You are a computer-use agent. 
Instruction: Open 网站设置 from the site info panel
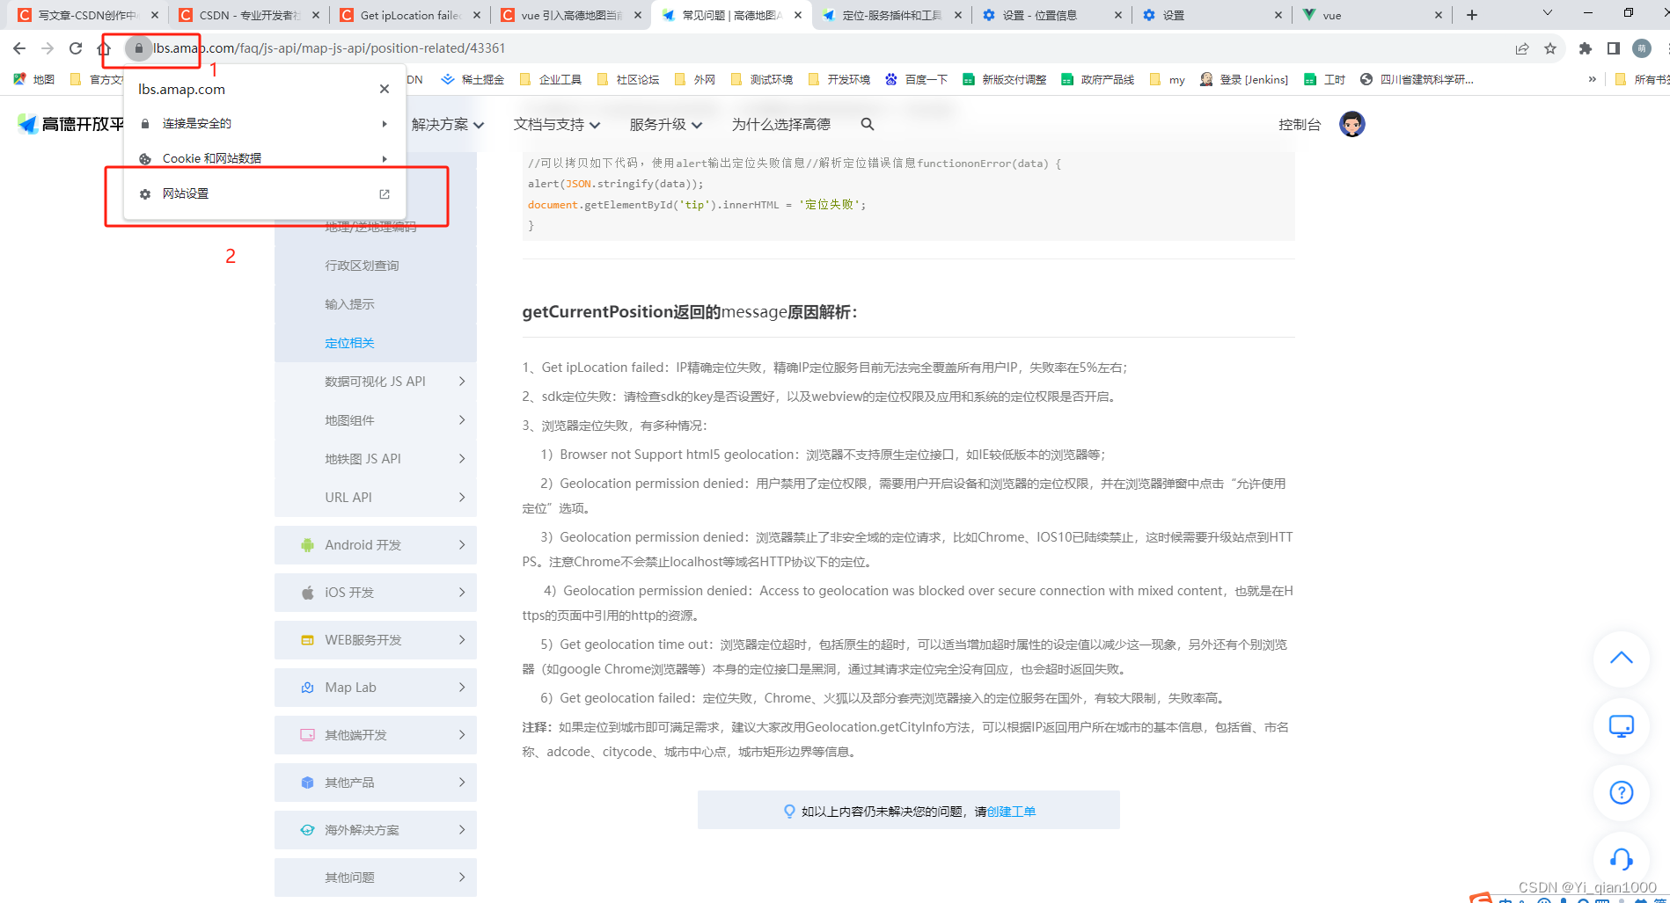coord(185,193)
